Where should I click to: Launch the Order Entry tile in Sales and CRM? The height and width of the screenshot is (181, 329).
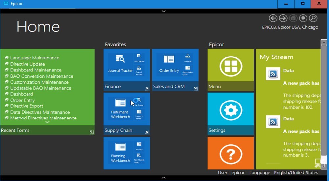169,65
